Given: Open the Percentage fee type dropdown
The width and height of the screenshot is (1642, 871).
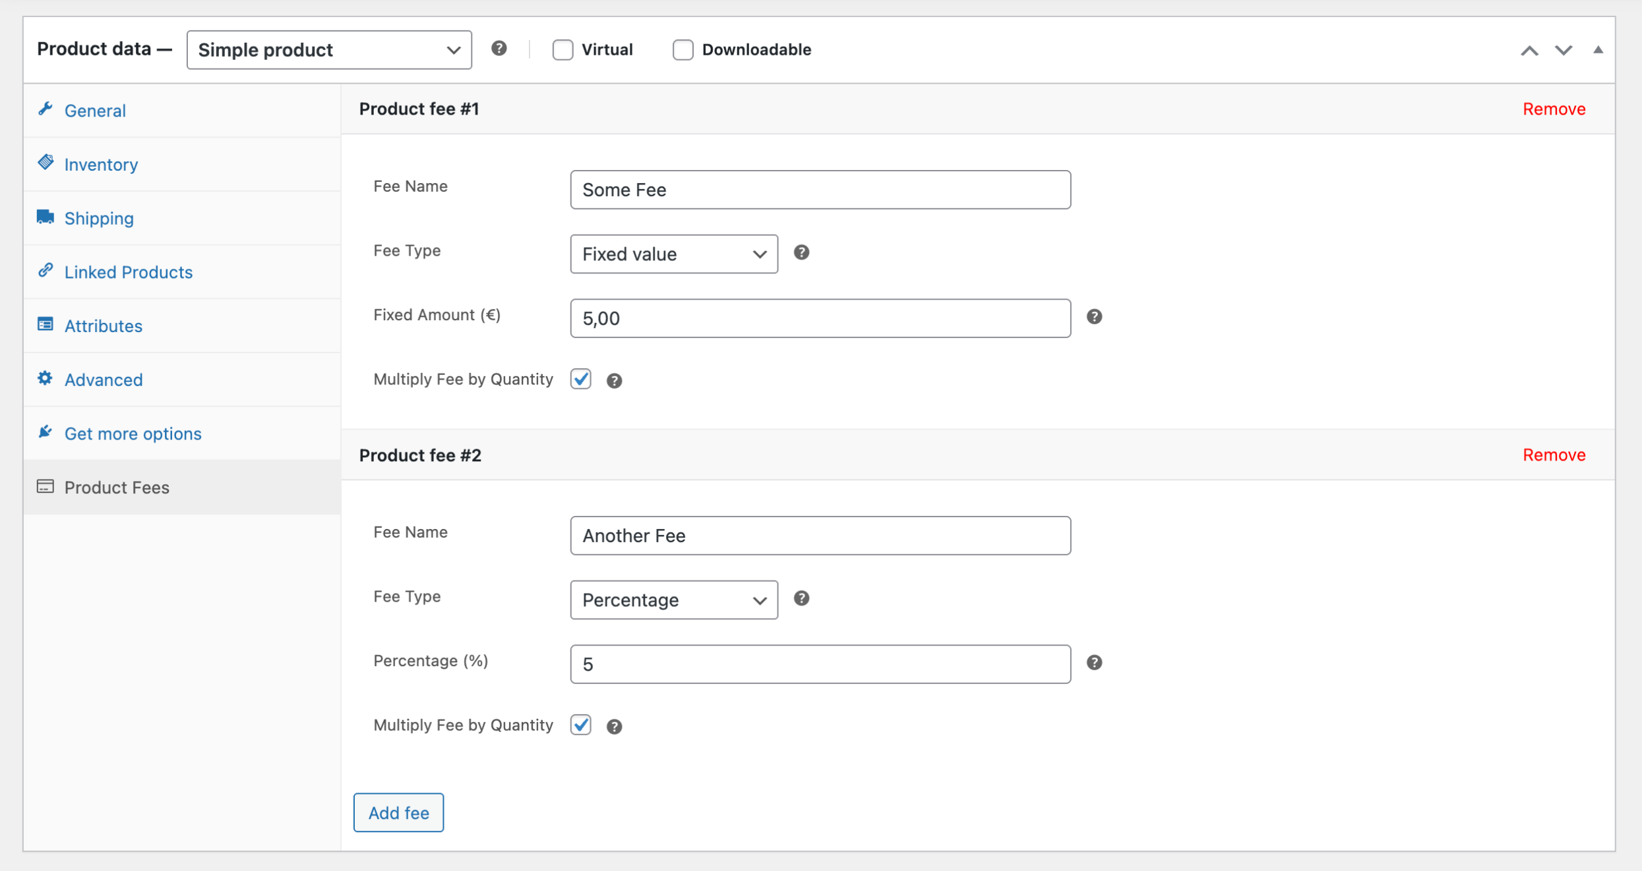Looking at the screenshot, I should click(x=673, y=600).
